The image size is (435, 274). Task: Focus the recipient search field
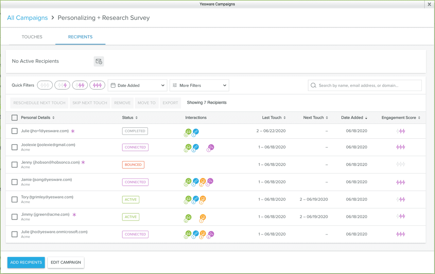(x=367, y=86)
